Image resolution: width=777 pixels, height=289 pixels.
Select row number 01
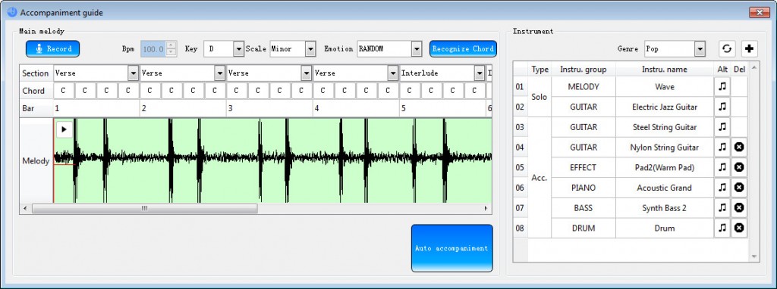click(x=520, y=86)
